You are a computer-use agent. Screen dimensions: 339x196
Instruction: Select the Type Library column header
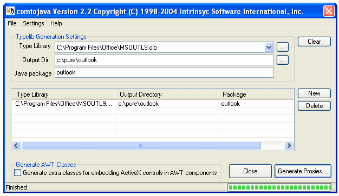coord(63,94)
